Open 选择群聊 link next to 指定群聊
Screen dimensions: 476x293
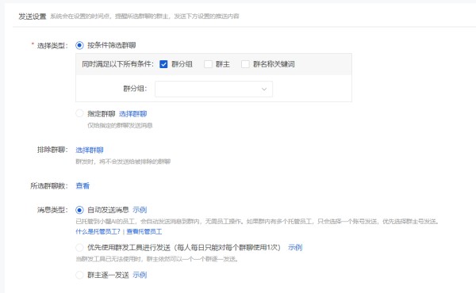click(132, 114)
